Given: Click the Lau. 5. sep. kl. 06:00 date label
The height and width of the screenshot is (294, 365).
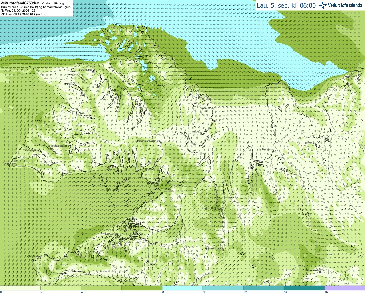Looking at the screenshot, I should pyautogui.click(x=286, y=5).
